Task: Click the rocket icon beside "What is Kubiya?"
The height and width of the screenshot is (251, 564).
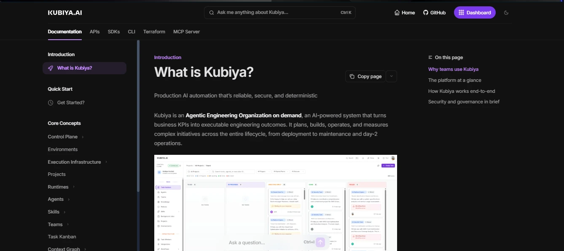Action: tap(51, 67)
